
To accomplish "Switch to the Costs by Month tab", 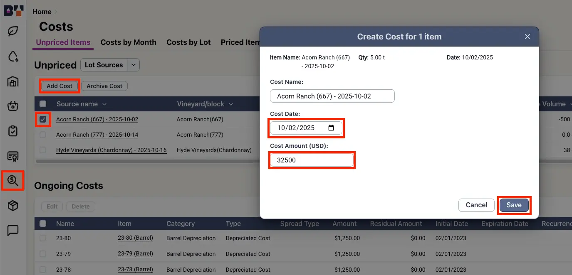I will coord(128,42).
